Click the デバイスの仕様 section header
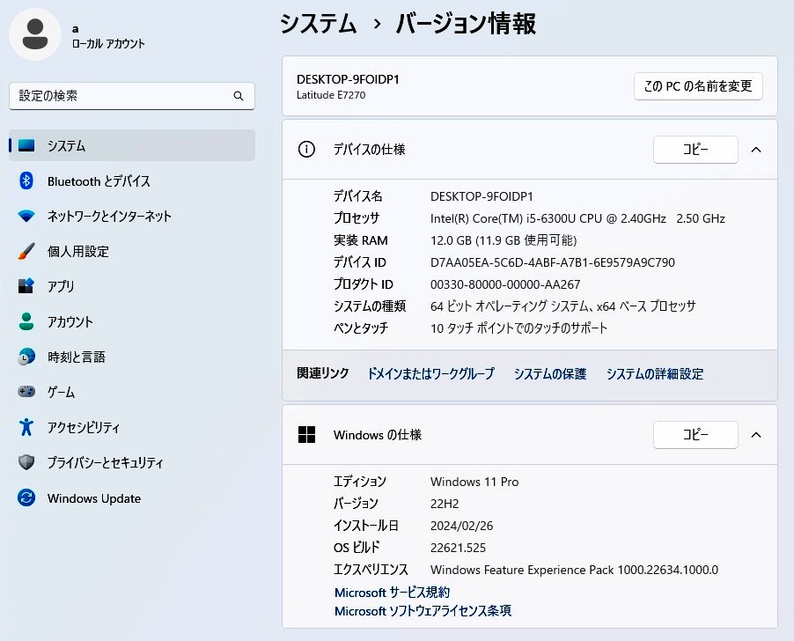 pos(530,150)
